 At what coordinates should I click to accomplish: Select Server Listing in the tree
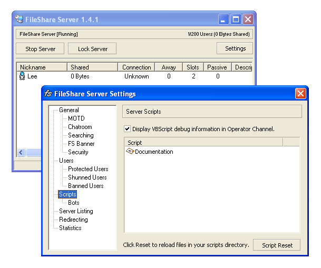[x=76, y=211]
